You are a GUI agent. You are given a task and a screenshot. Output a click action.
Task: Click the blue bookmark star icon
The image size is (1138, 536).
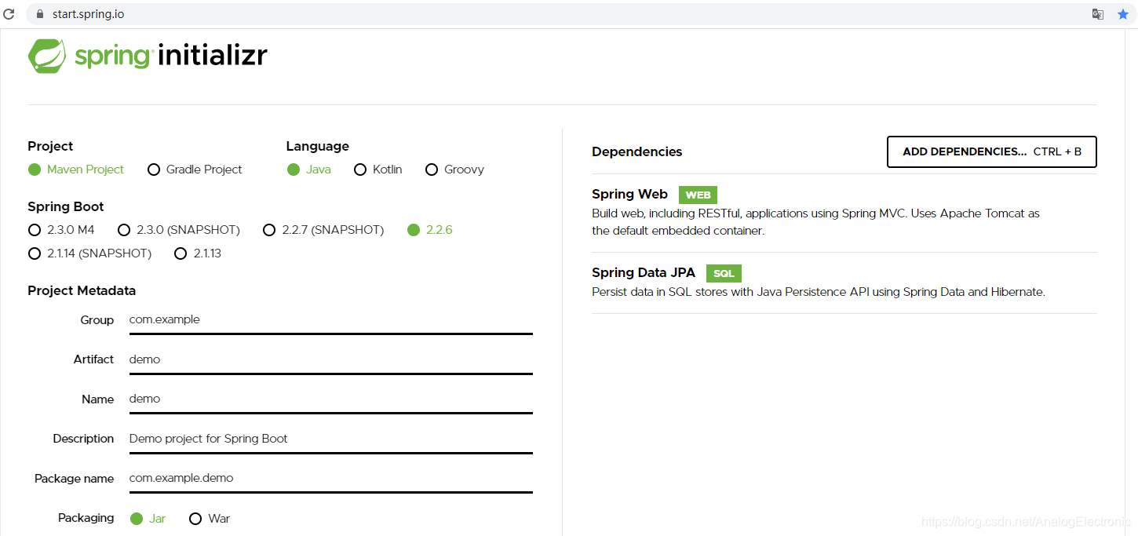click(1123, 14)
